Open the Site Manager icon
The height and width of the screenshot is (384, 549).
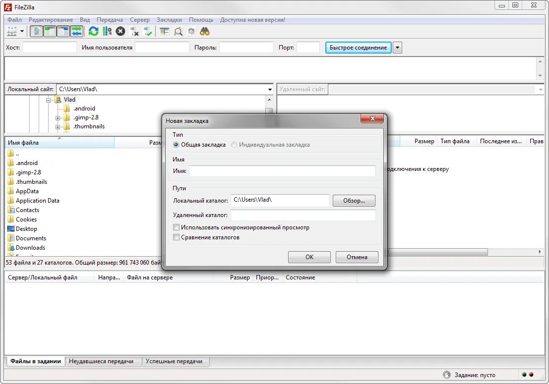tap(12, 32)
